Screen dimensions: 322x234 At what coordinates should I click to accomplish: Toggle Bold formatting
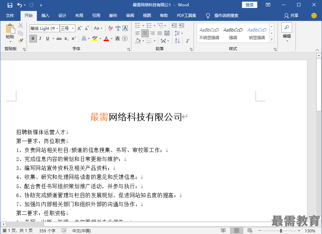click(33, 39)
